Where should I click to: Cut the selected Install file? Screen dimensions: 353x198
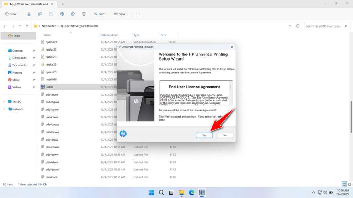coord(29,14)
